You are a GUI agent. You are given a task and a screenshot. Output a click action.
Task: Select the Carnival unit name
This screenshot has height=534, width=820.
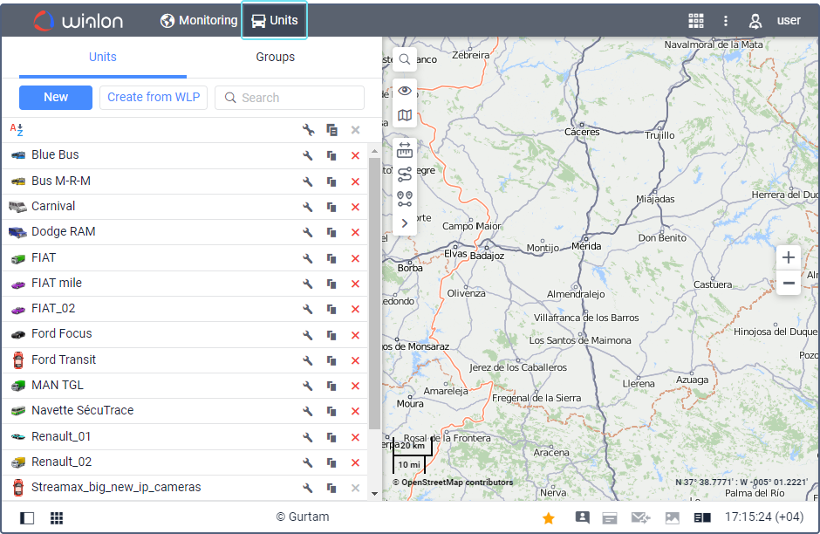click(x=53, y=206)
